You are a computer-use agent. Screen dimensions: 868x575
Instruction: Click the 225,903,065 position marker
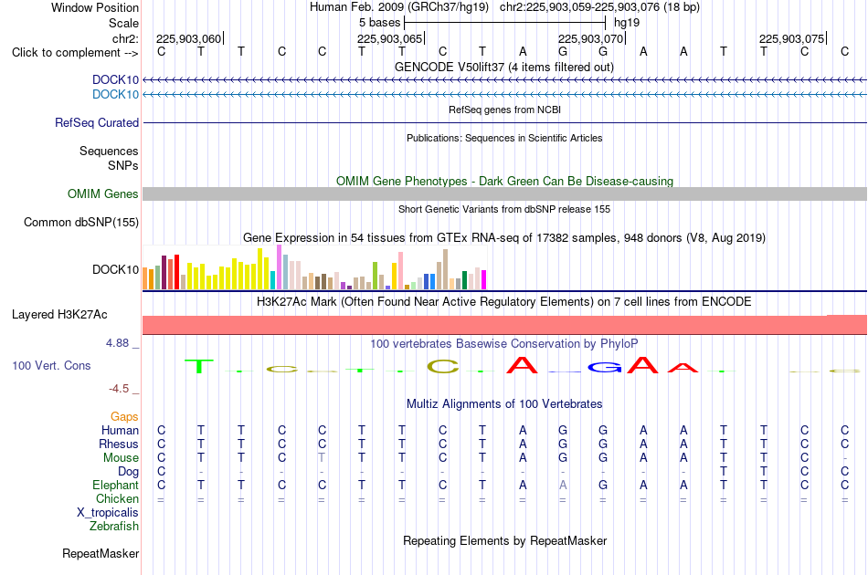(x=390, y=38)
